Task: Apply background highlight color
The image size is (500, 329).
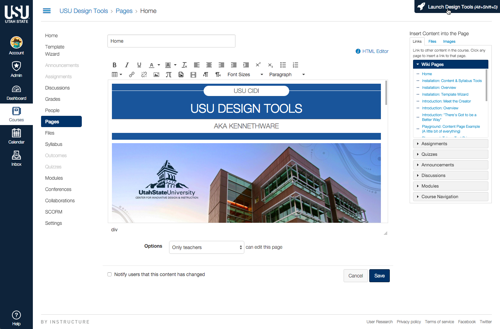Action: [168, 65]
